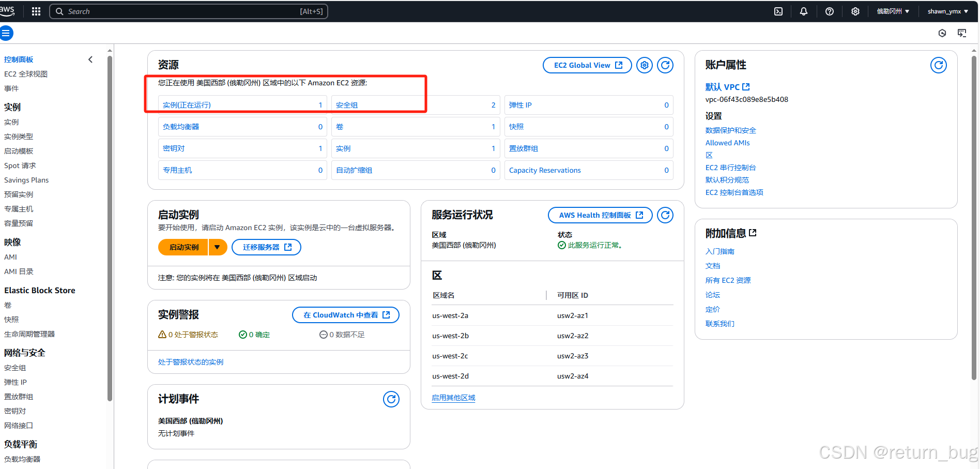This screenshot has width=980, height=469.
Task: Open 联系我们 link
Action: pyautogui.click(x=720, y=324)
